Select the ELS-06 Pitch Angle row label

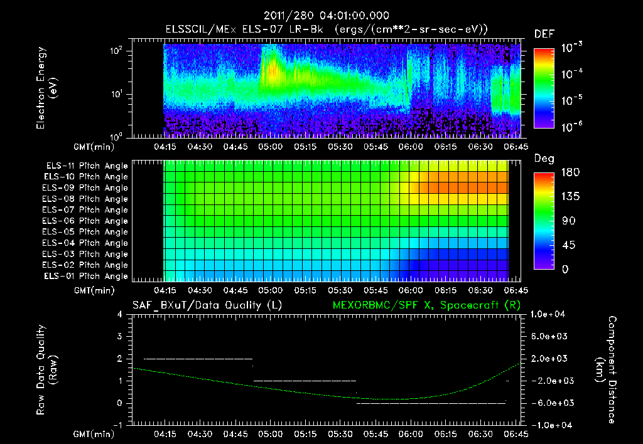(85, 221)
